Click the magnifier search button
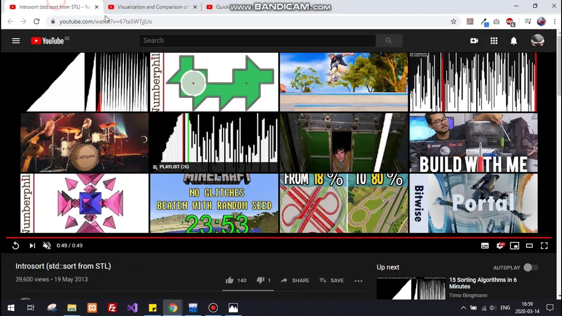This screenshot has width=562, height=316. click(x=389, y=40)
